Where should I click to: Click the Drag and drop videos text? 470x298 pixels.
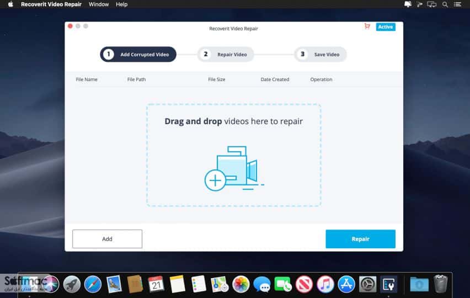pos(234,121)
